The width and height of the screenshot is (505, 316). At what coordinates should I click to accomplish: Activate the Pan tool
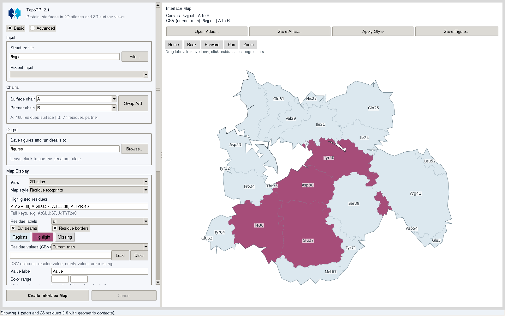coord(231,45)
